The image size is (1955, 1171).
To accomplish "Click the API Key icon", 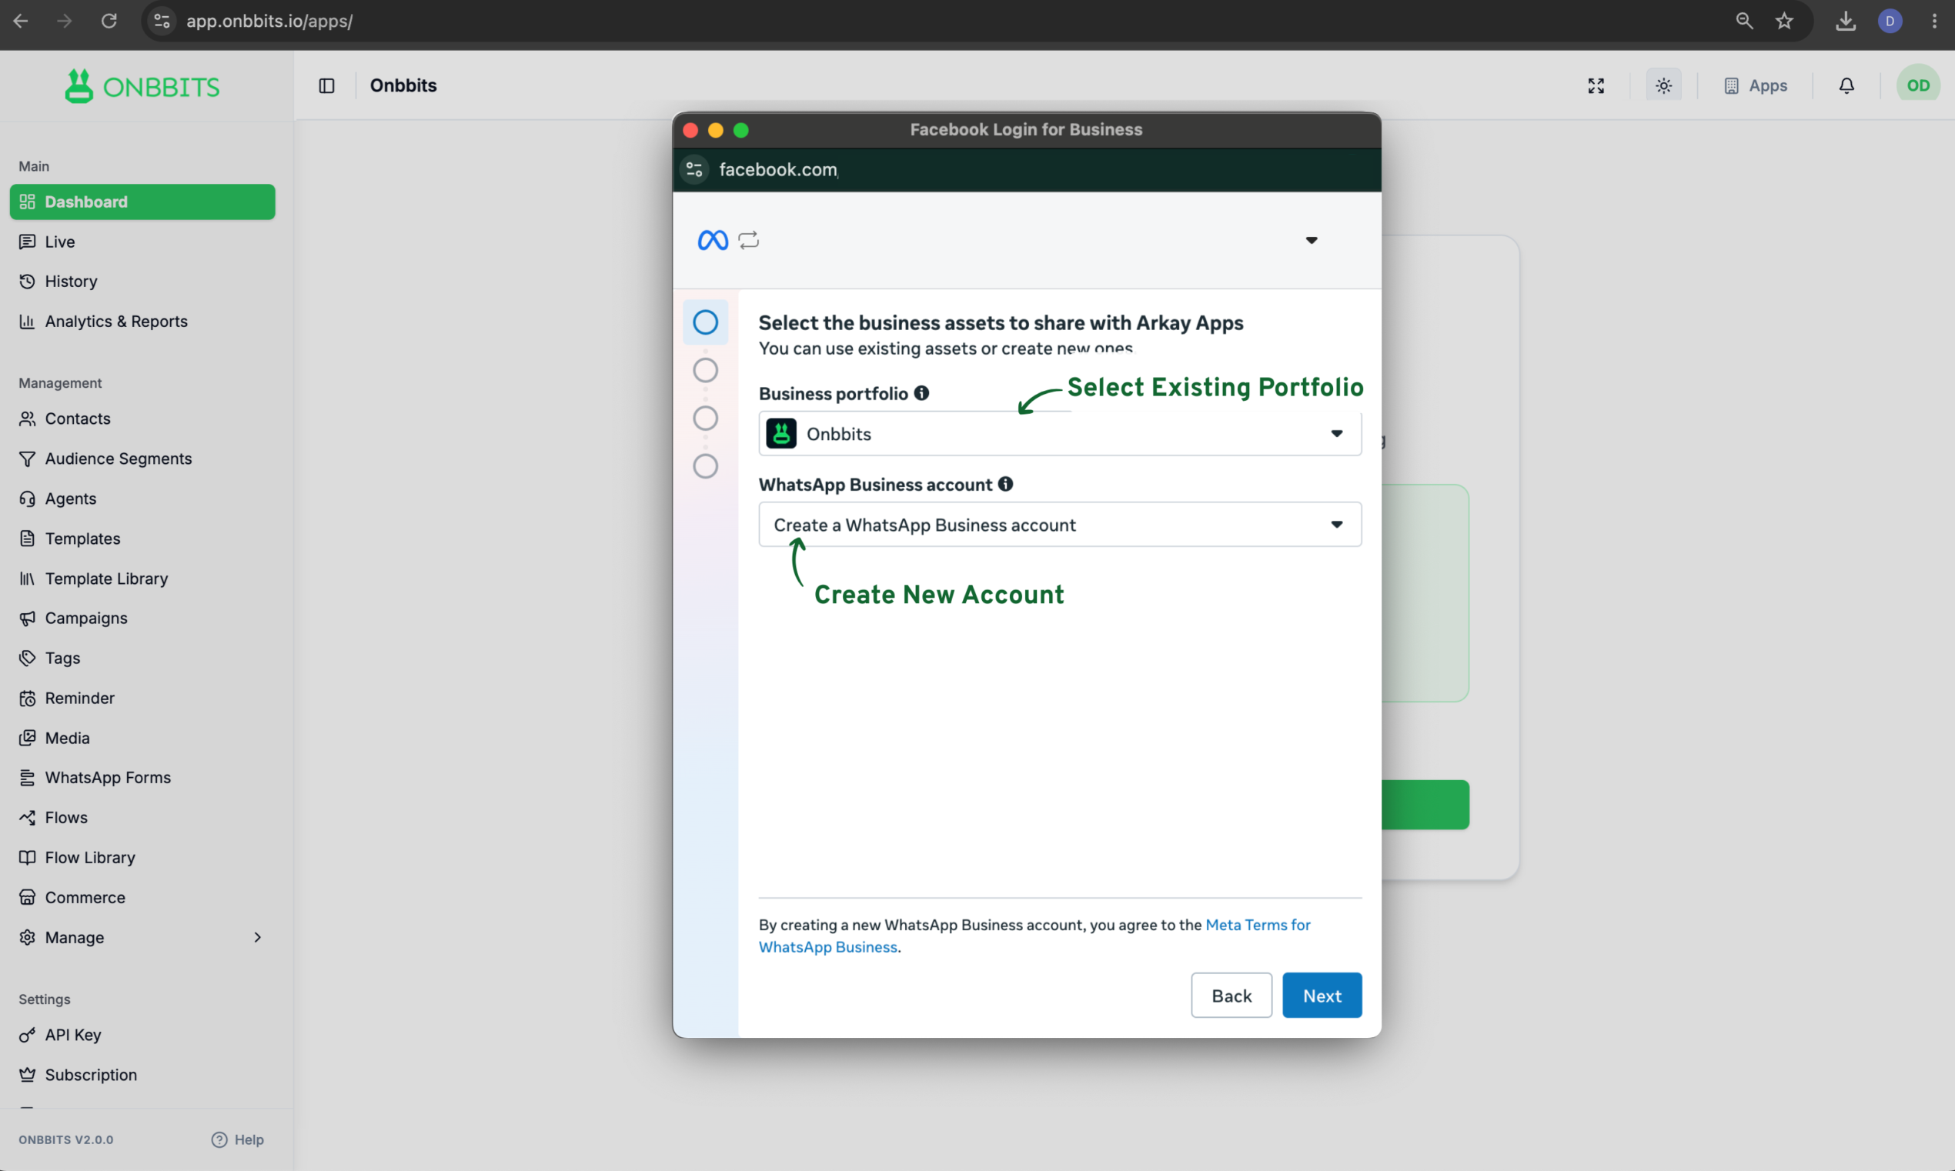I will [x=28, y=1035].
